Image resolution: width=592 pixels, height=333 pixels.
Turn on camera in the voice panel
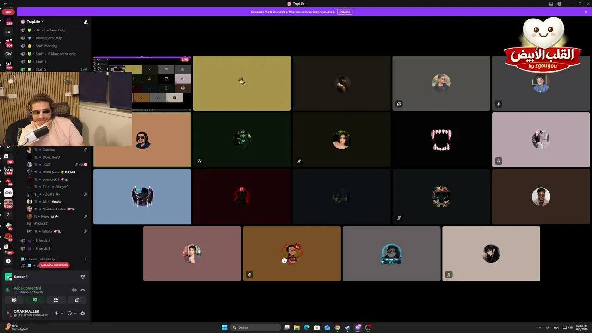click(14, 300)
